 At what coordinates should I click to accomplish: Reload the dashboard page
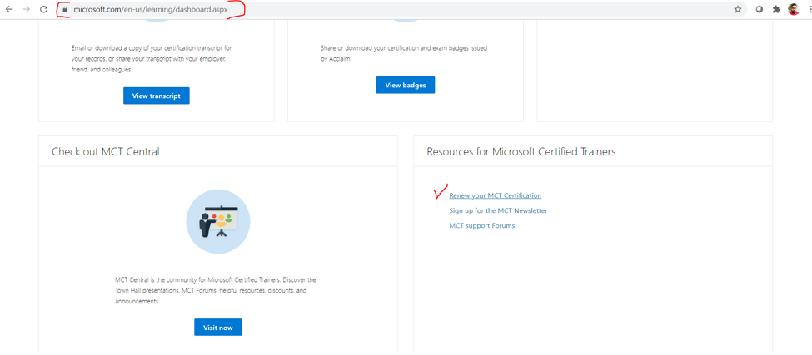[x=44, y=9]
